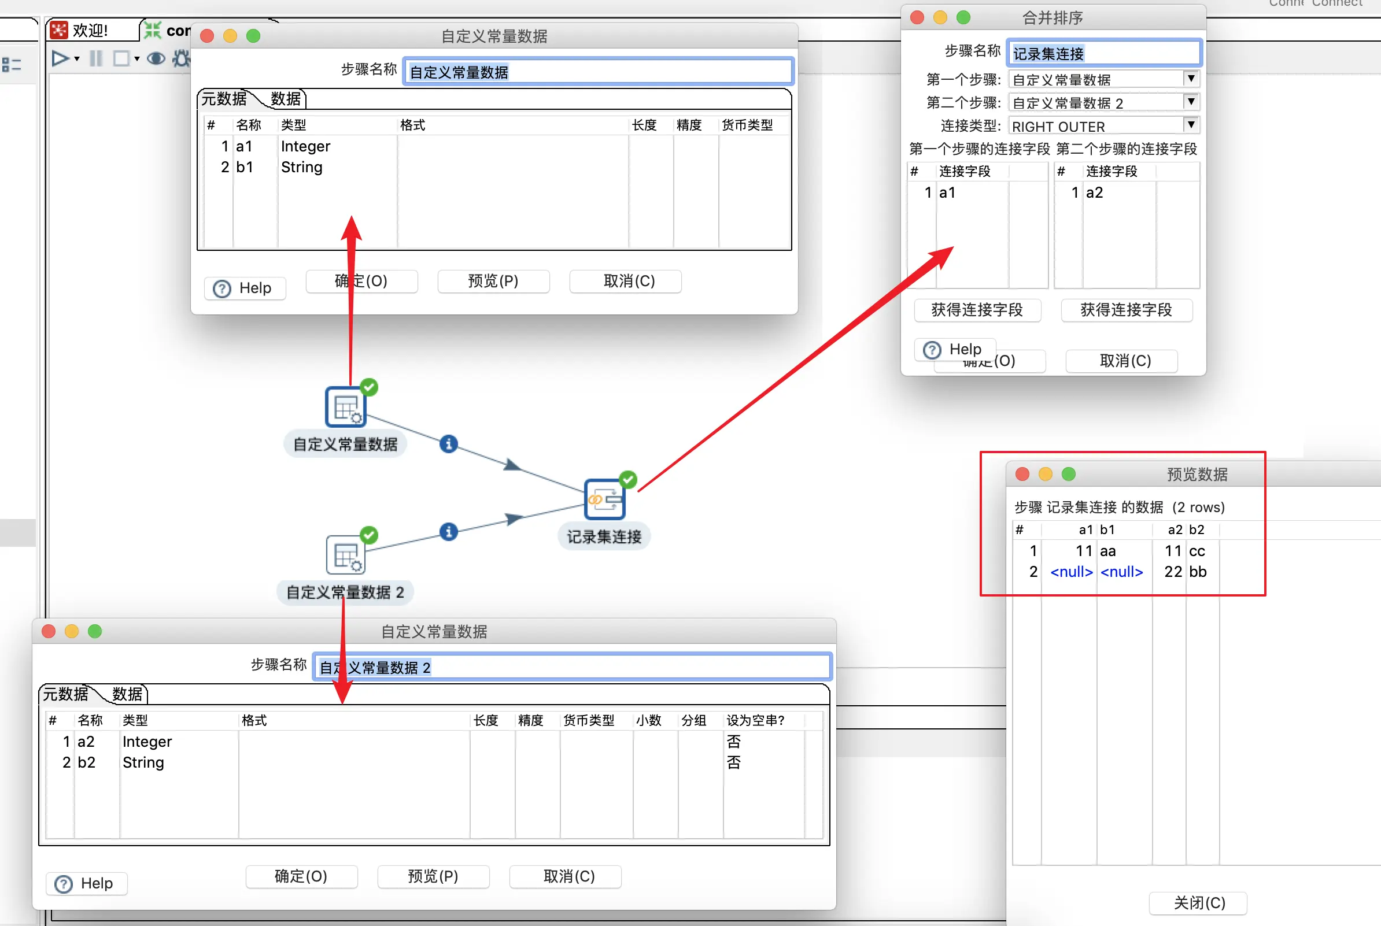The height and width of the screenshot is (926, 1381).
Task: Click the Run transformation play icon
Action: [60, 58]
